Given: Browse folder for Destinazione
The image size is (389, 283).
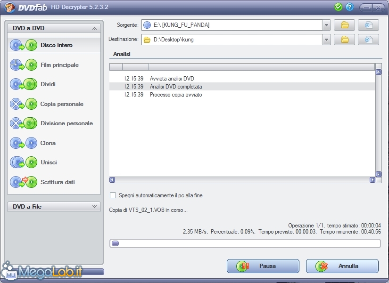Looking at the screenshot, I should [344, 40].
